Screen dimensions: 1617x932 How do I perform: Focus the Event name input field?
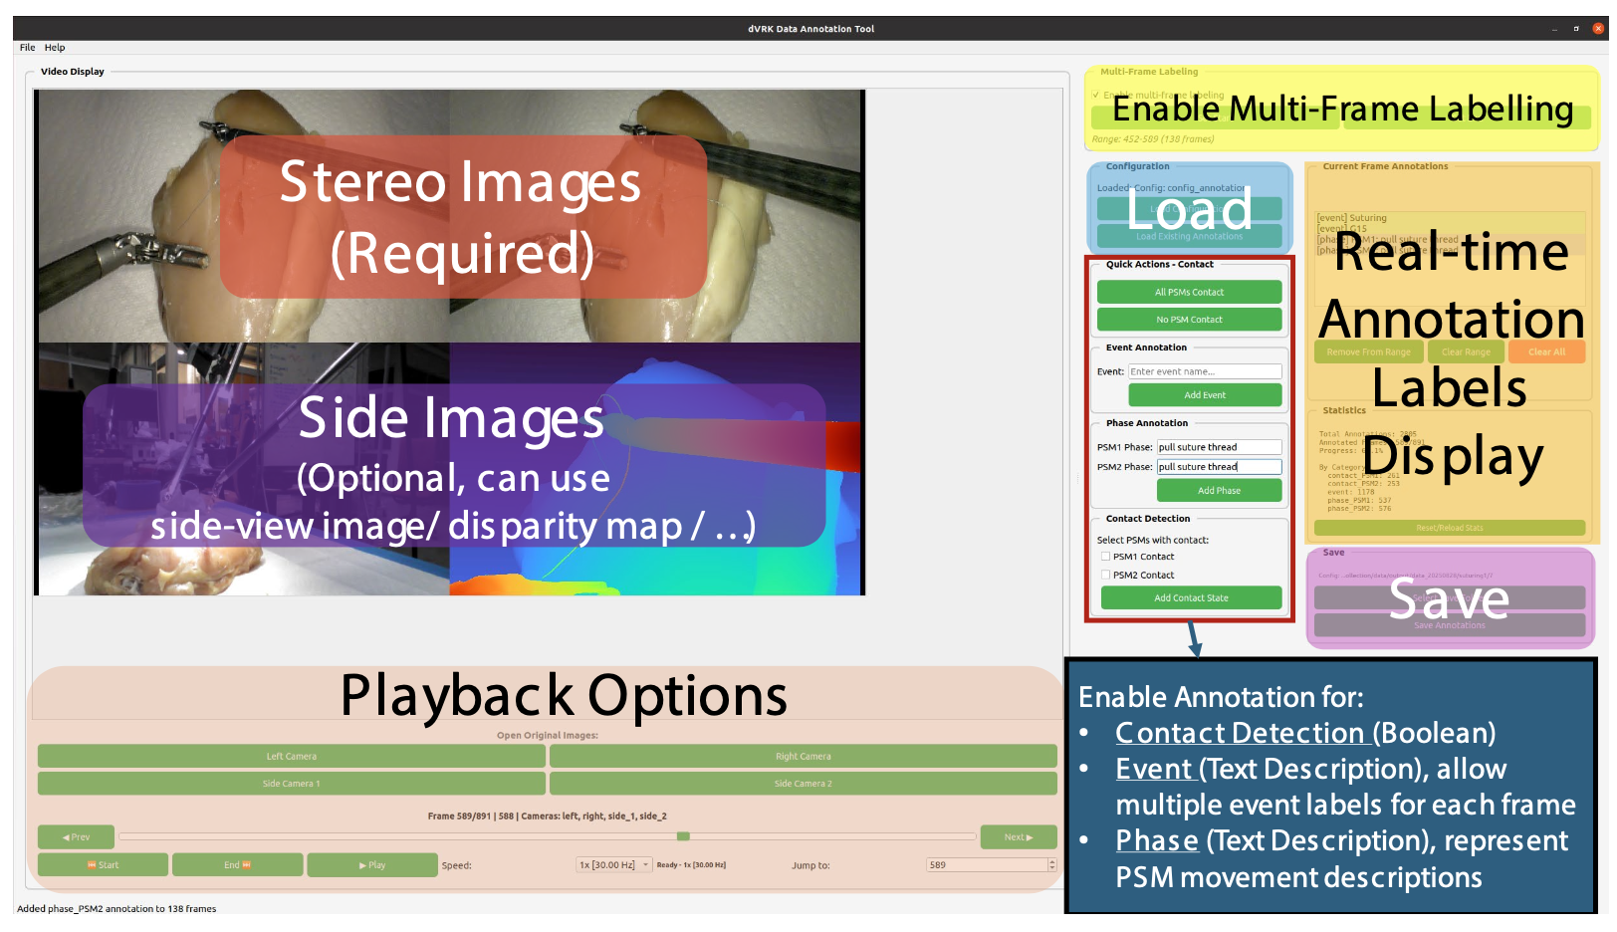[1205, 371]
